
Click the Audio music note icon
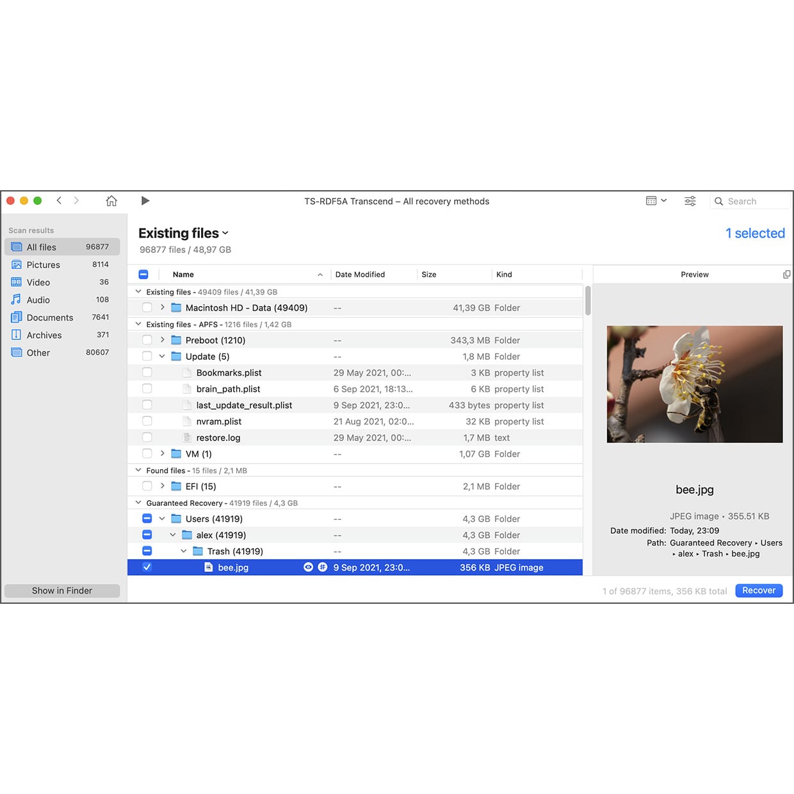(17, 300)
